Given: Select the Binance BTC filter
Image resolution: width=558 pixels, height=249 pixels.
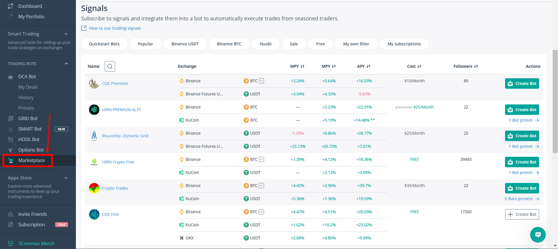Looking at the screenshot, I should tap(229, 44).
